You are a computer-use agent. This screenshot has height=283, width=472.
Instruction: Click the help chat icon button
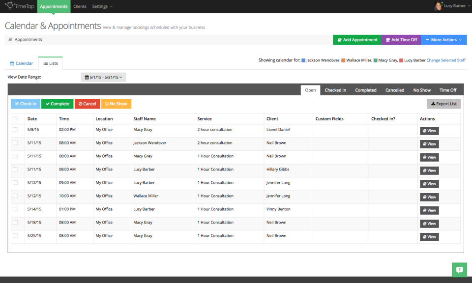pyautogui.click(x=459, y=270)
